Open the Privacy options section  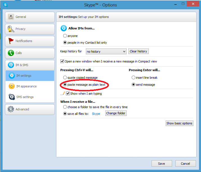click(30, 29)
